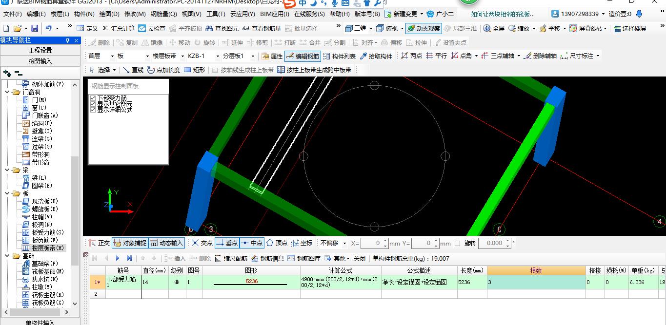Collapse the 基础 tree node
666x325 pixels.
click(7, 256)
